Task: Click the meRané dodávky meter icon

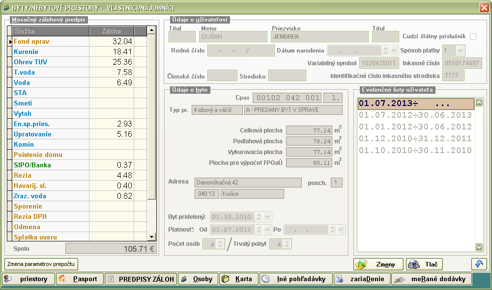Action: click(x=399, y=279)
